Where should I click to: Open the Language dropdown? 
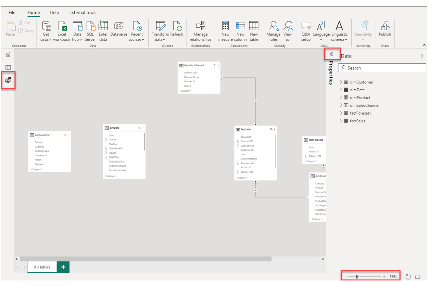(321, 32)
